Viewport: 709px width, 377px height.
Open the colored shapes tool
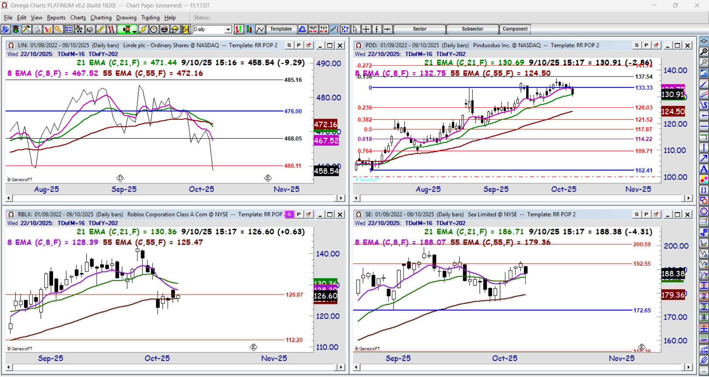(704, 180)
